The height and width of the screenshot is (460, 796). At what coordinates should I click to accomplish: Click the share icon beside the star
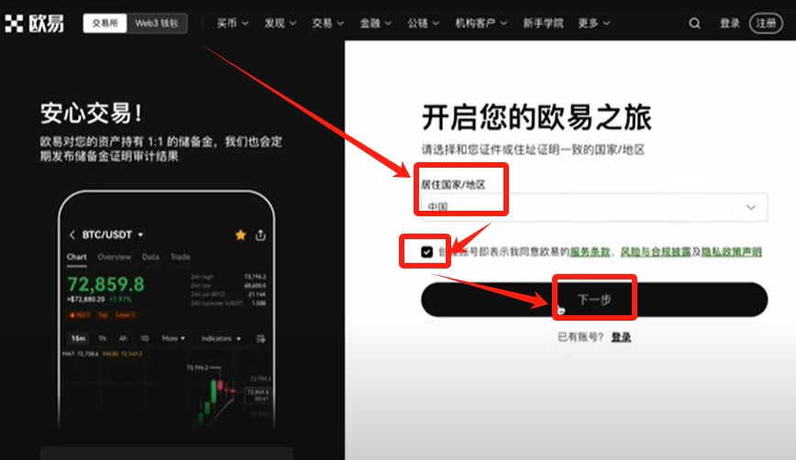coord(261,235)
